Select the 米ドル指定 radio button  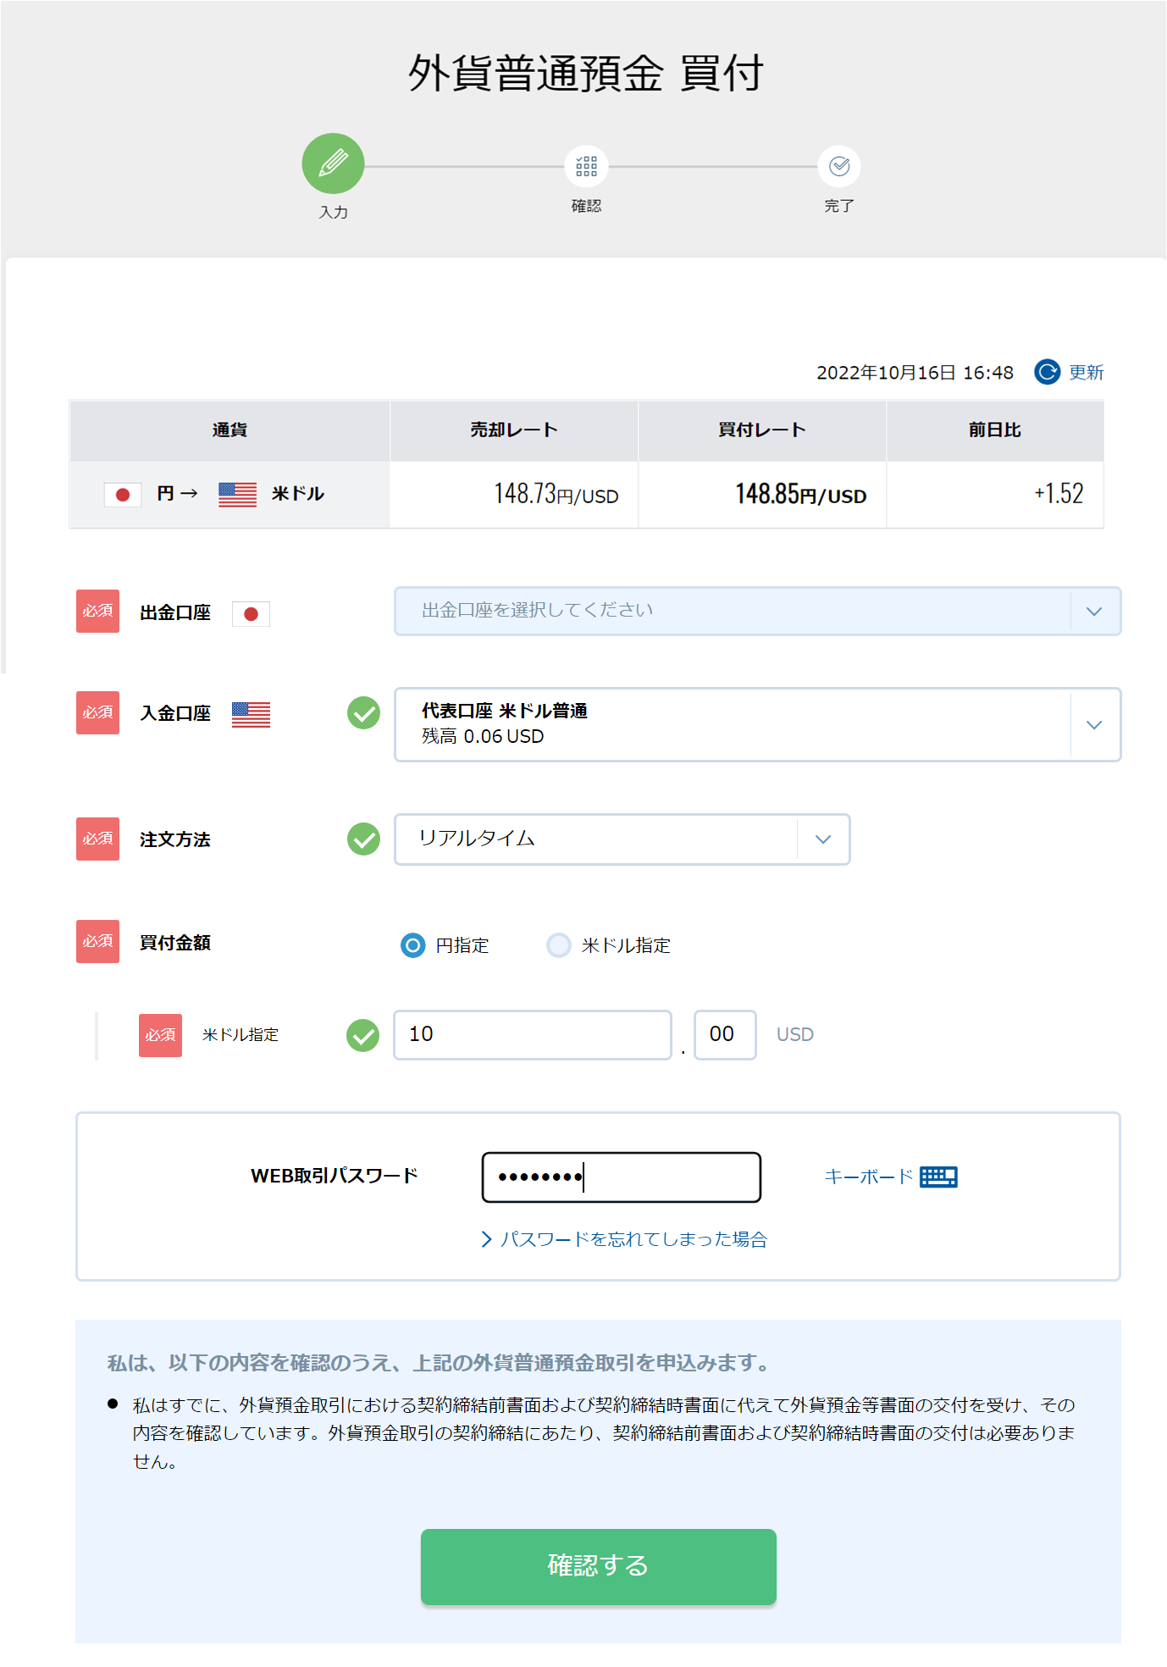[559, 944]
